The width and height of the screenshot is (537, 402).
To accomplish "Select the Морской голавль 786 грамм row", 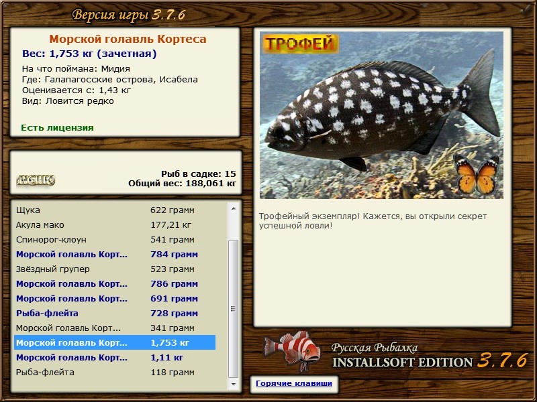I will tap(115, 283).
